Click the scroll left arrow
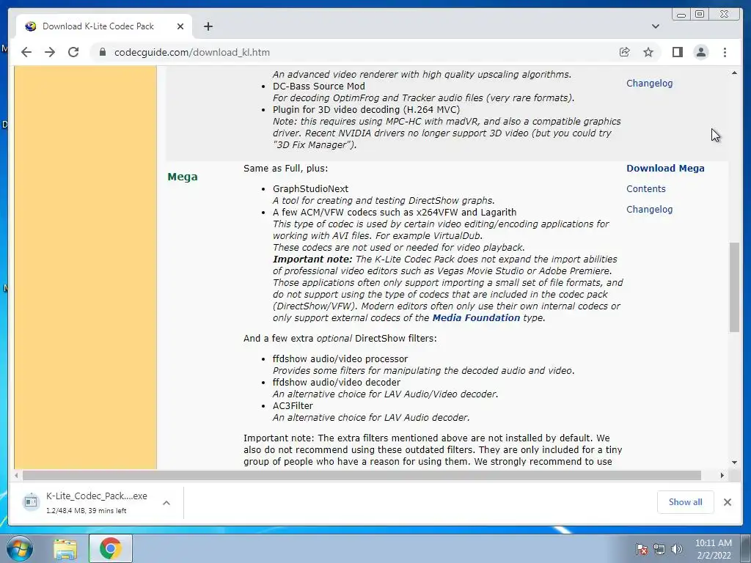The image size is (751, 563). [x=17, y=475]
